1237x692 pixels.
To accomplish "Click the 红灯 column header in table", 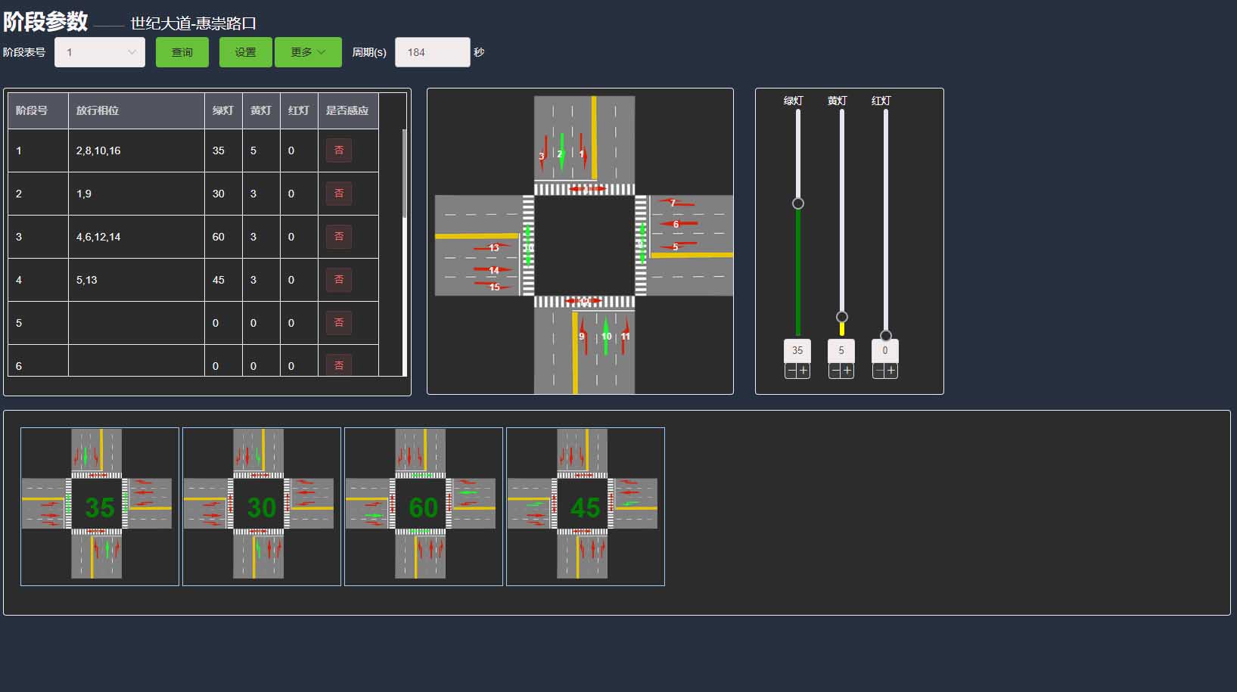I will 299,110.
